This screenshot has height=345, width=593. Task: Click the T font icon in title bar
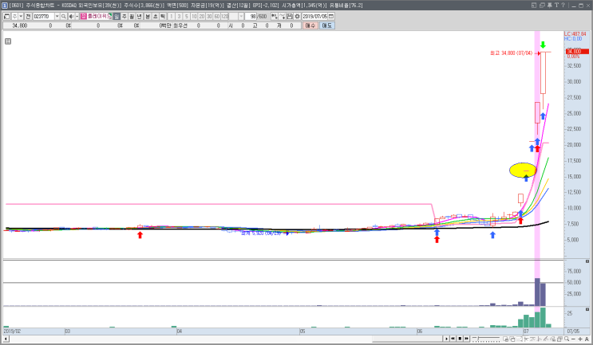(556, 6)
